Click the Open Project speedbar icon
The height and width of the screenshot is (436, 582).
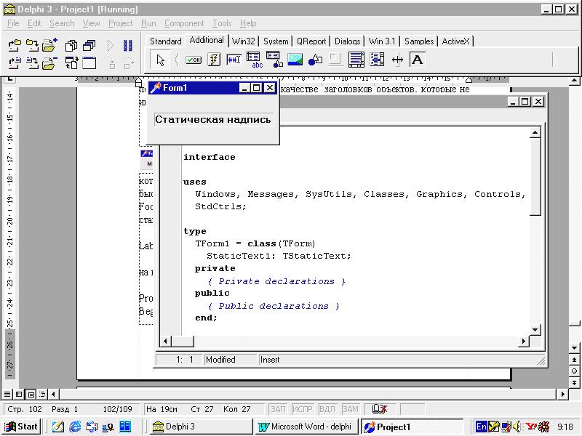pyautogui.click(x=15, y=46)
